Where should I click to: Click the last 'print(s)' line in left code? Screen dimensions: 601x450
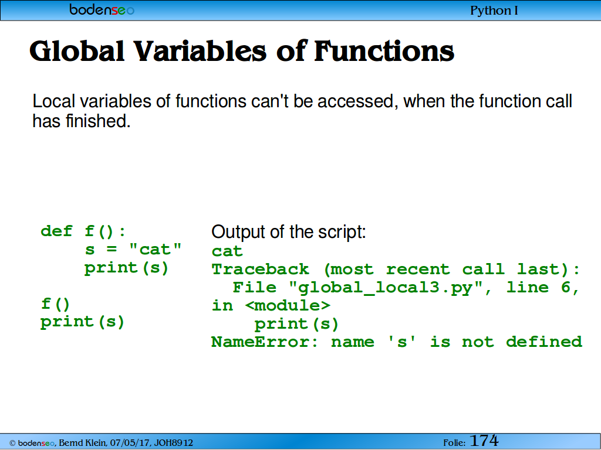click(x=82, y=322)
